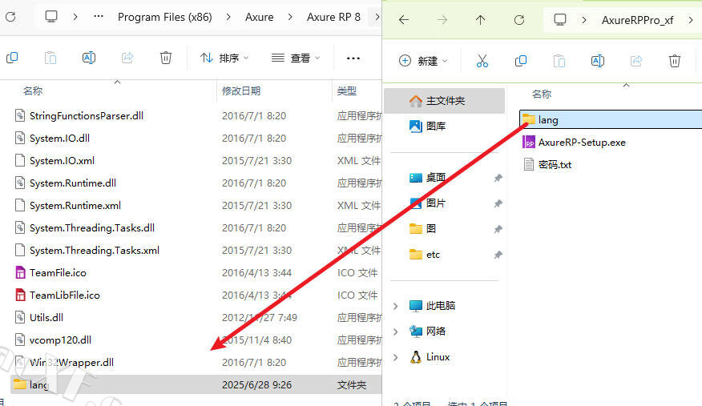702x406 pixels.
Task: Open the 新建 new item dropdown
Action: 422,61
